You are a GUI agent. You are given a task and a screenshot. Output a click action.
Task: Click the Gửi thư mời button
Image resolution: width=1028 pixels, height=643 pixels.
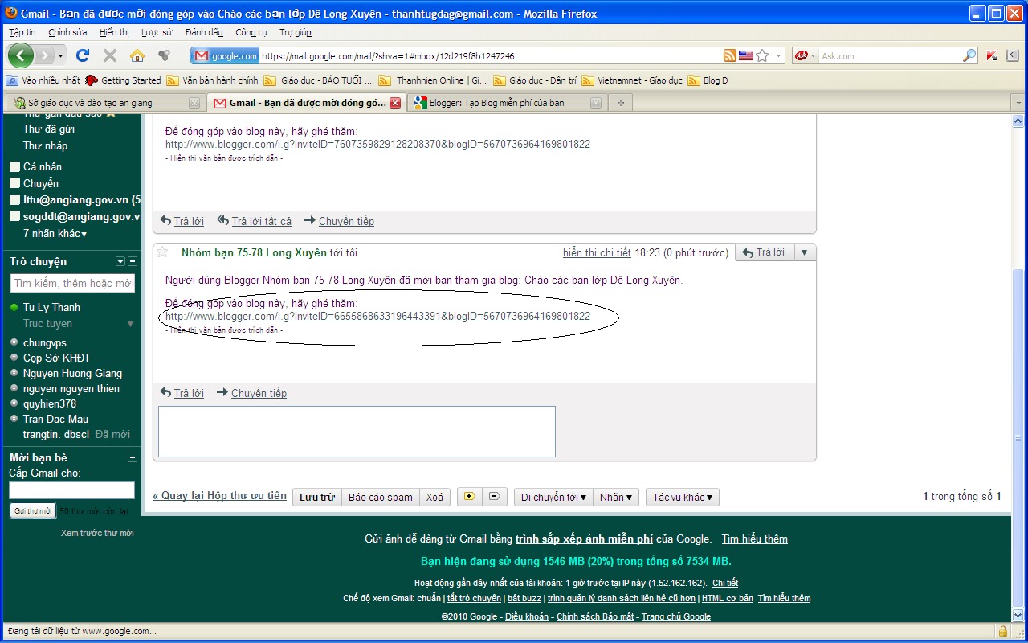pos(33,510)
